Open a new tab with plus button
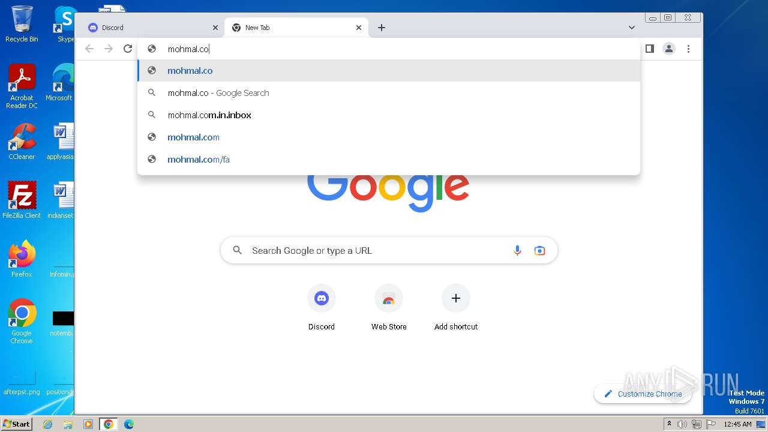The height and width of the screenshot is (432, 768). (382, 28)
